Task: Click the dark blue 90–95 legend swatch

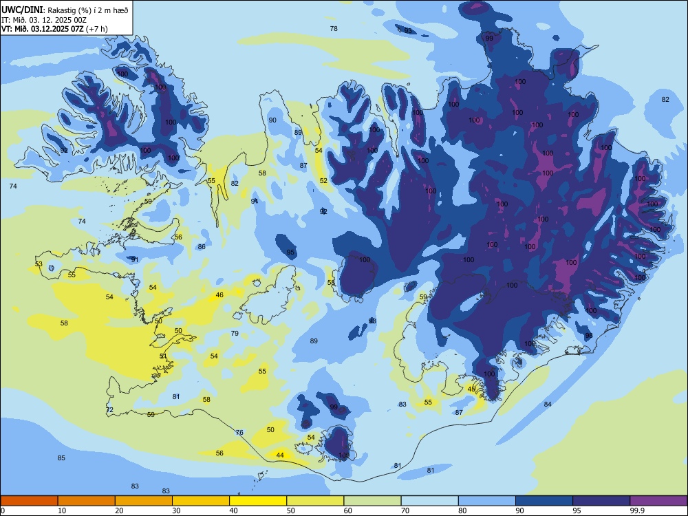Action: [x=544, y=501]
